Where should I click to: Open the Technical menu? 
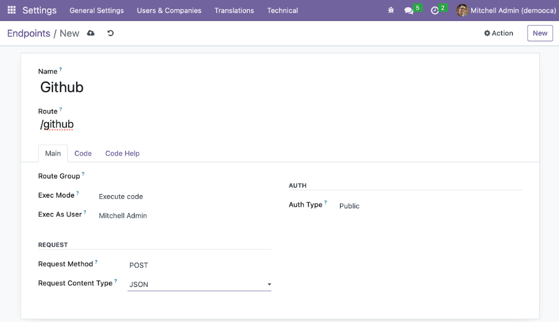pos(282,10)
